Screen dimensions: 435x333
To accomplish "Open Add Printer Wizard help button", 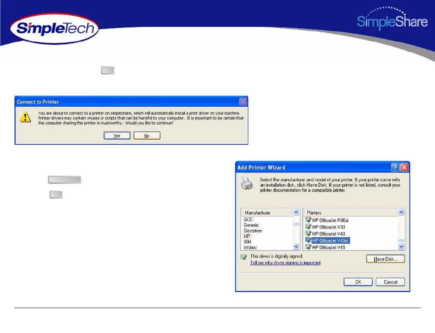I will point(395,167).
